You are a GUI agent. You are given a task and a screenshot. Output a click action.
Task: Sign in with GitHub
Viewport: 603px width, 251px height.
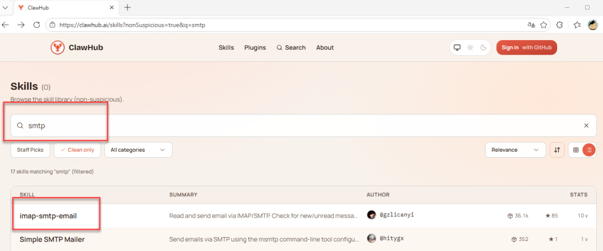click(527, 47)
